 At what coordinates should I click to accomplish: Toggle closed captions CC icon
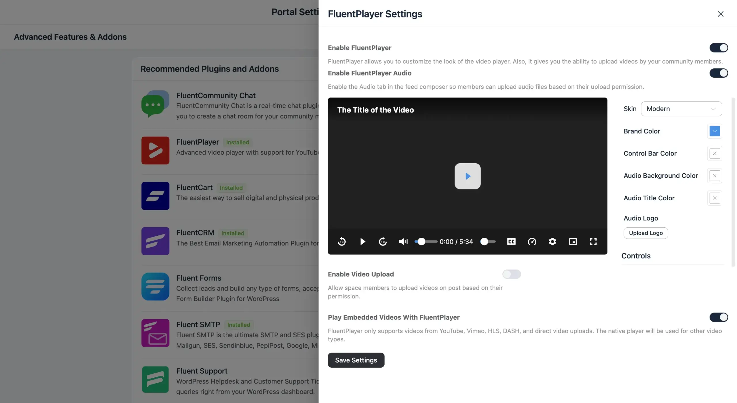(511, 241)
